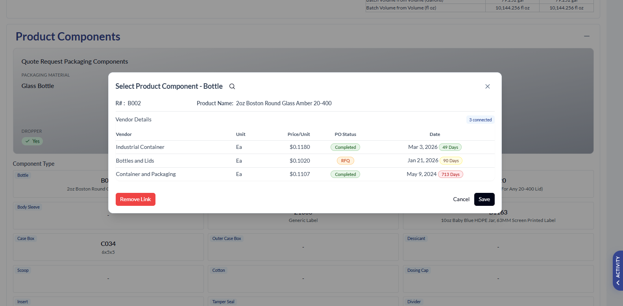Select the Industrial Container vendor row
The height and width of the screenshot is (306, 623).
[305, 147]
